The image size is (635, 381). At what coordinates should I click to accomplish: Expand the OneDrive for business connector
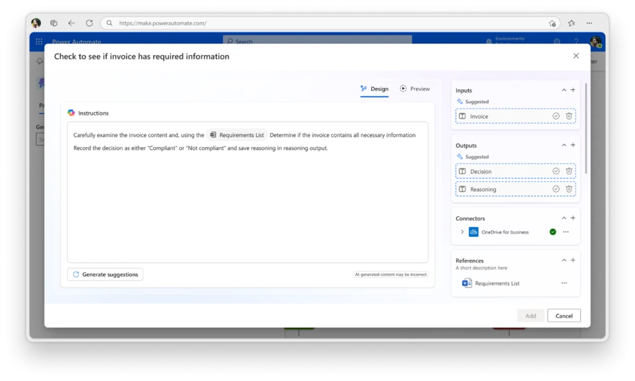[x=461, y=231]
